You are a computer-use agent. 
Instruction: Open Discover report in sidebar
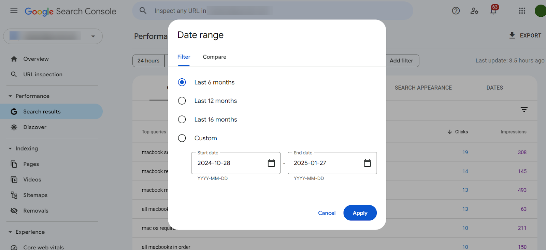coord(35,127)
